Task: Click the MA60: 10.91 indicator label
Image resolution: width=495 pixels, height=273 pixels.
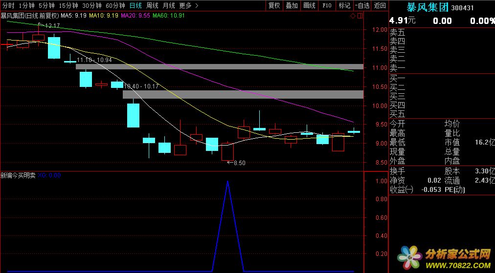Action: point(169,16)
